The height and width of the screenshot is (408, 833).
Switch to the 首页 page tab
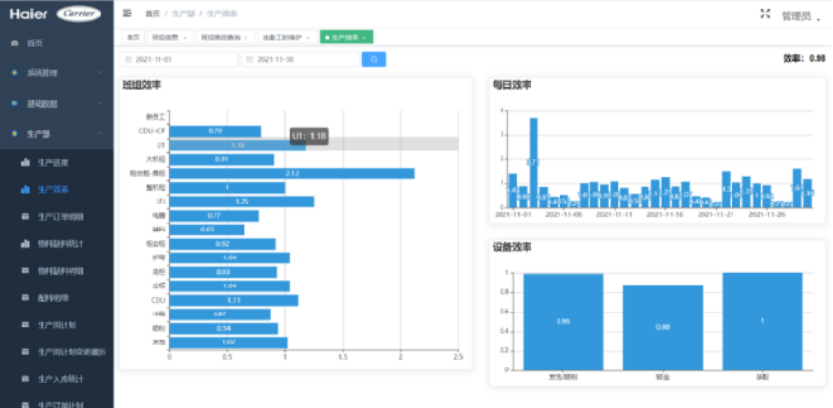(132, 37)
